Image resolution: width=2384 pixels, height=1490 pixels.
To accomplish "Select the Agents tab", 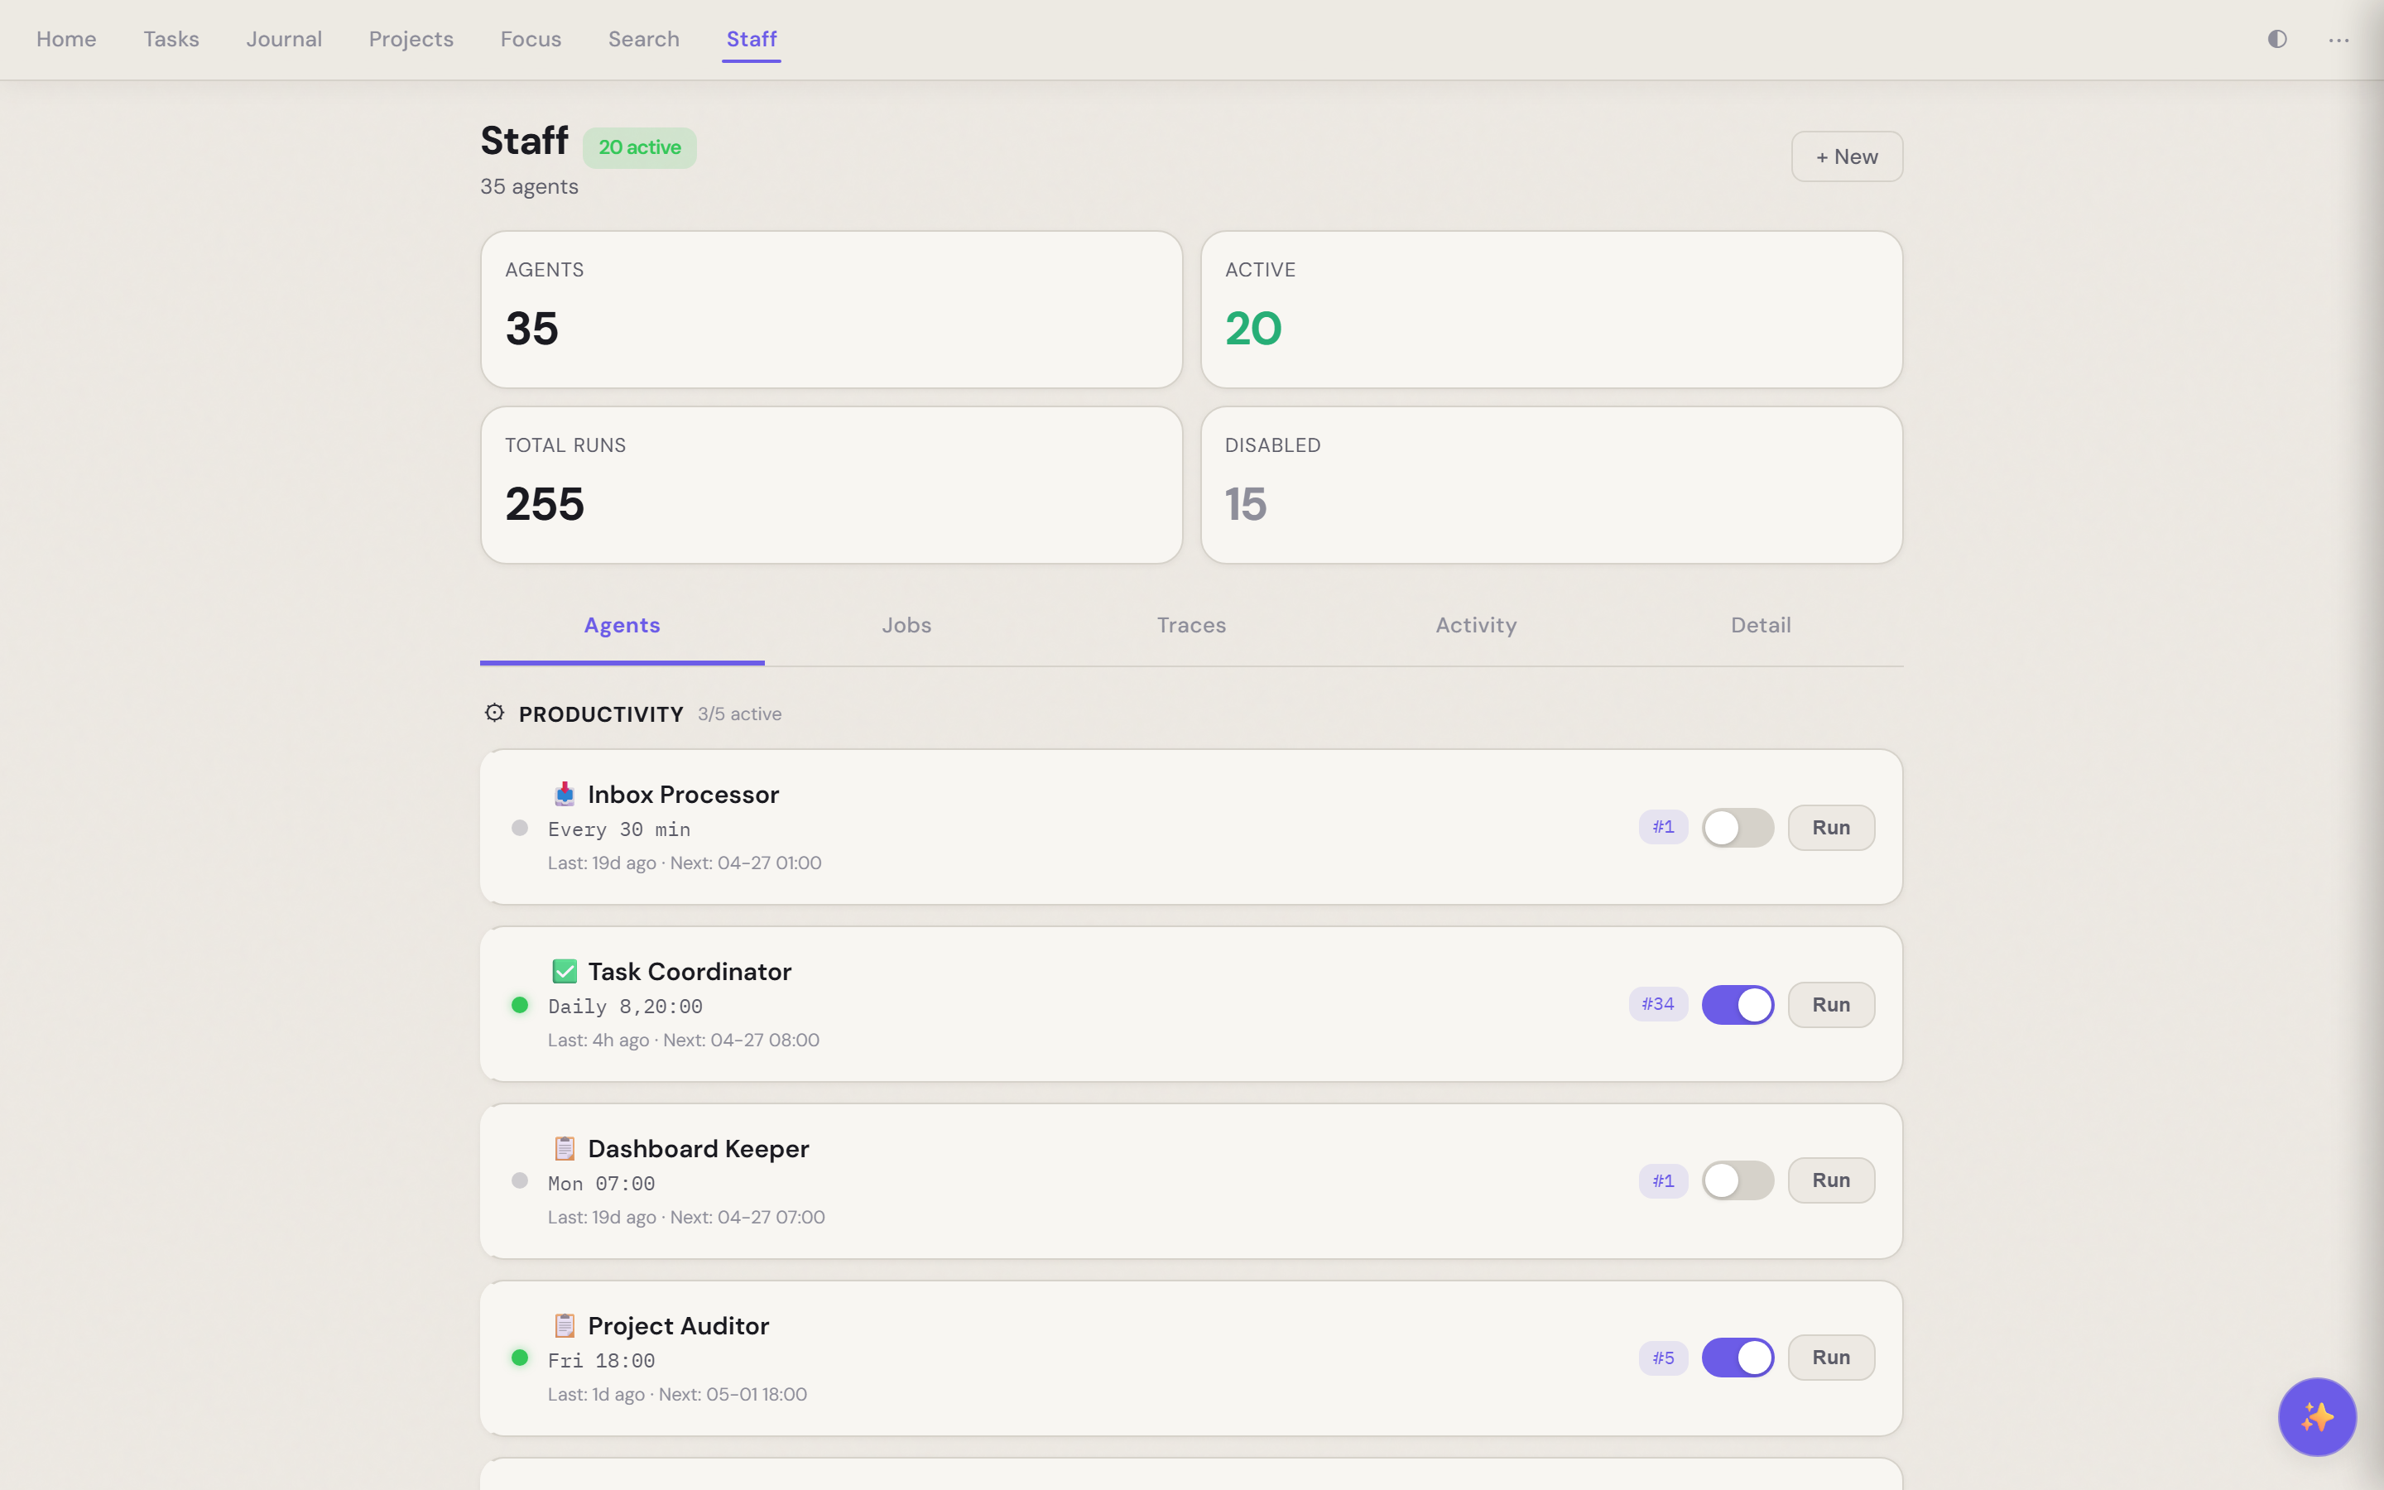I will 622,626.
